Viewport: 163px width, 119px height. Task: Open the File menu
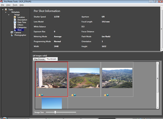point(3,5)
